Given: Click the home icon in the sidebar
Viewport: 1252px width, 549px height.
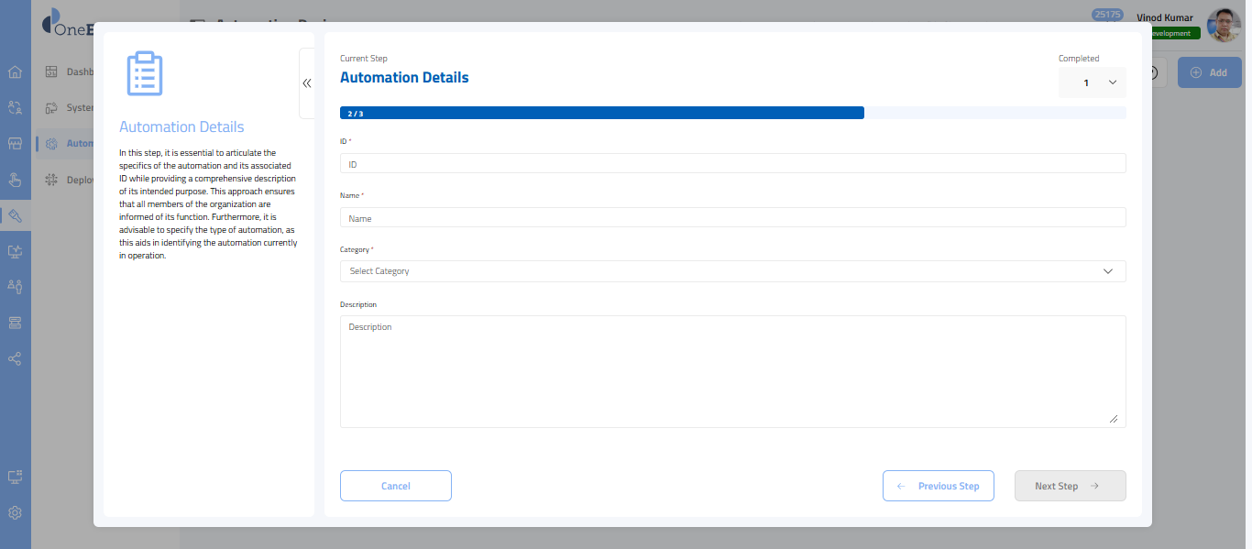Looking at the screenshot, I should tap(15, 72).
